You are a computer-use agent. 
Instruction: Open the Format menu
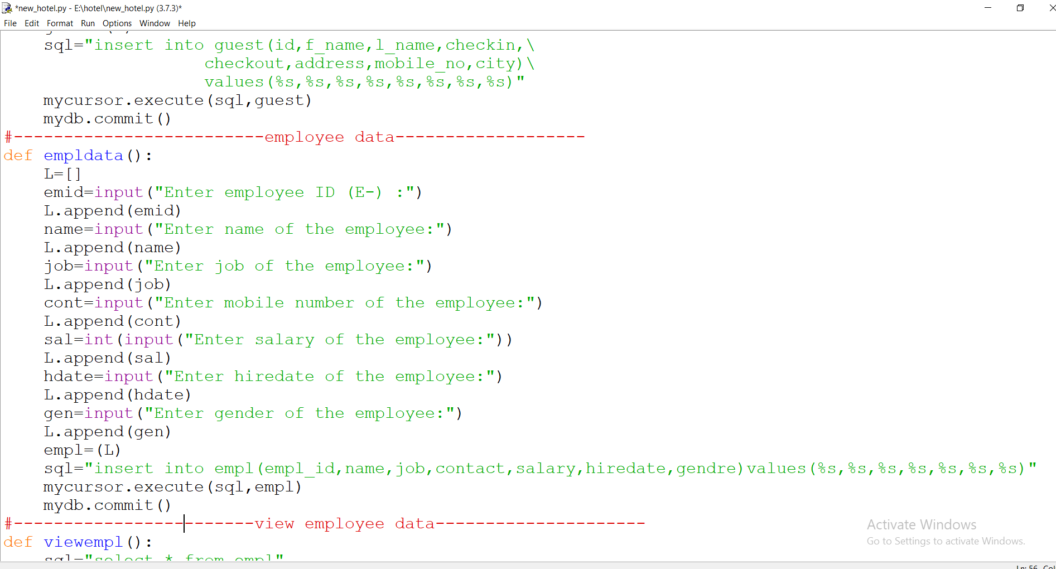(x=60, y=23)
